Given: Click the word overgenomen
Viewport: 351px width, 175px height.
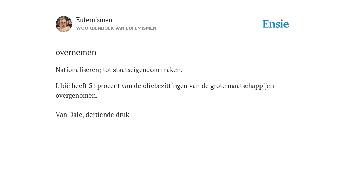Looking at the screenshot, I should 76,96.
